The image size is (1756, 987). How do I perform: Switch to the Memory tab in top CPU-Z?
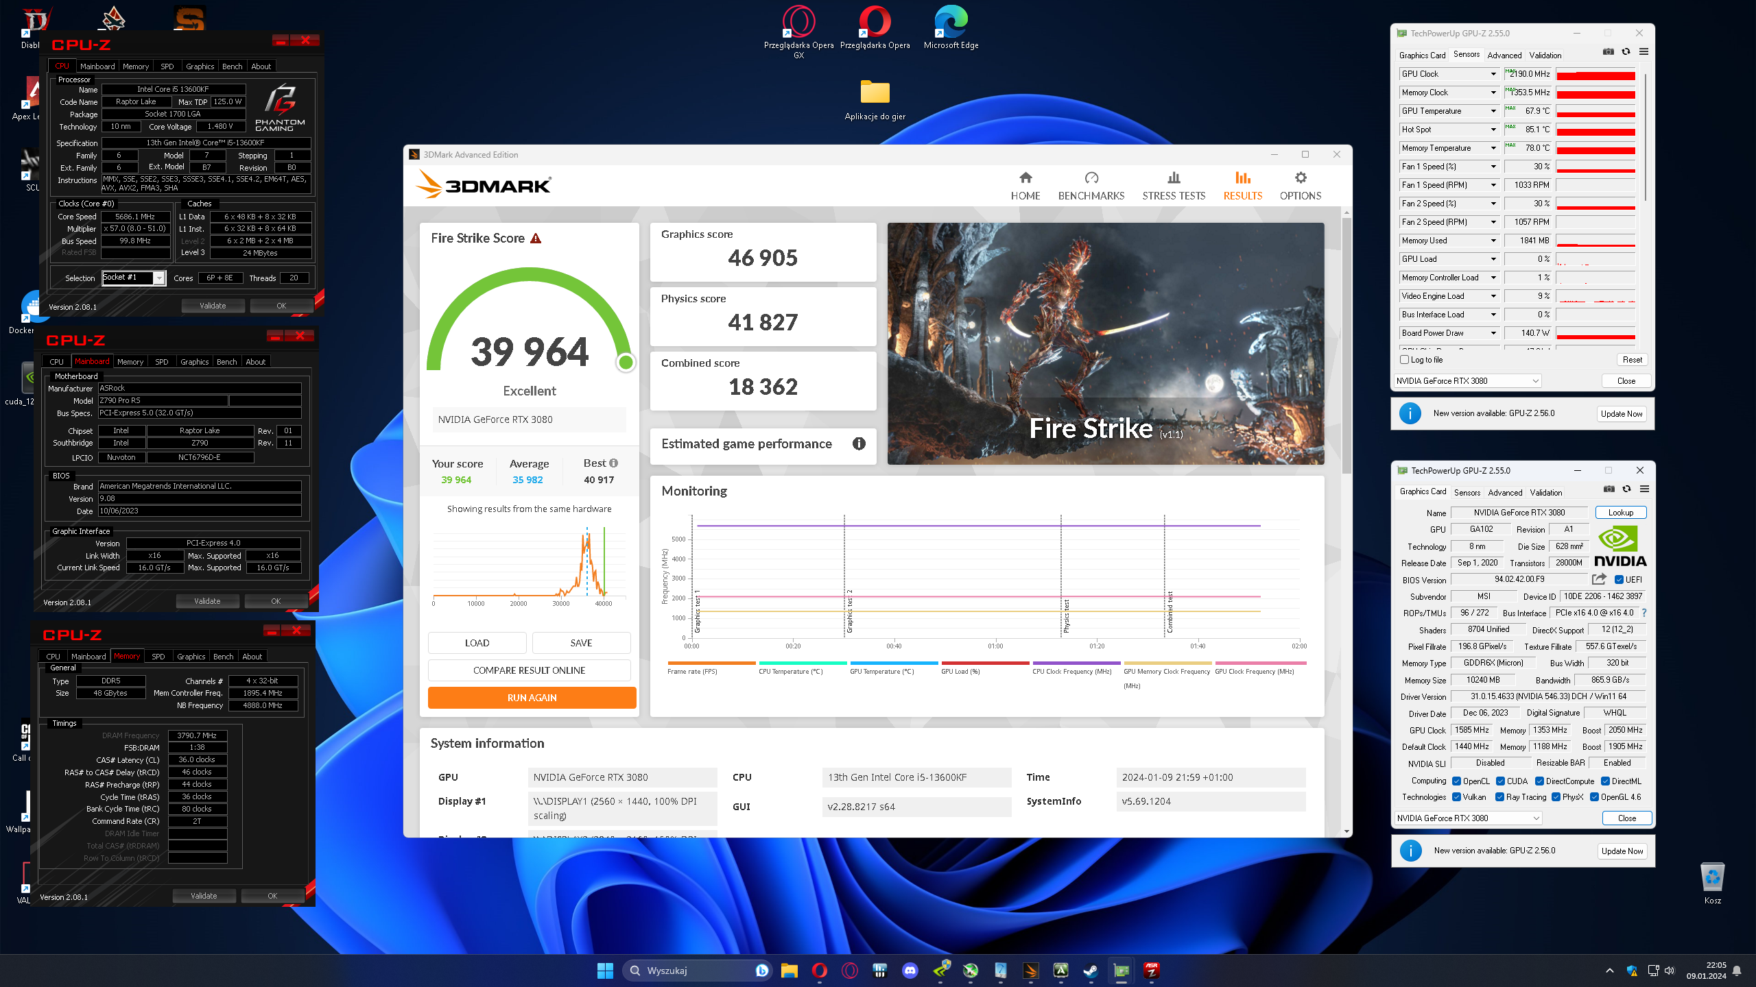tap(136, 66)
